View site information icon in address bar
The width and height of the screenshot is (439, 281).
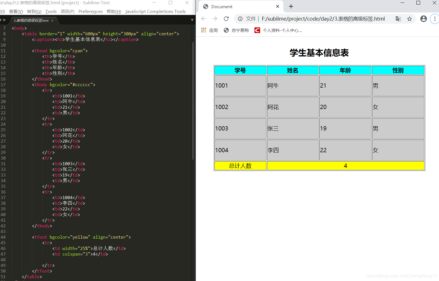tap(240, 19)
